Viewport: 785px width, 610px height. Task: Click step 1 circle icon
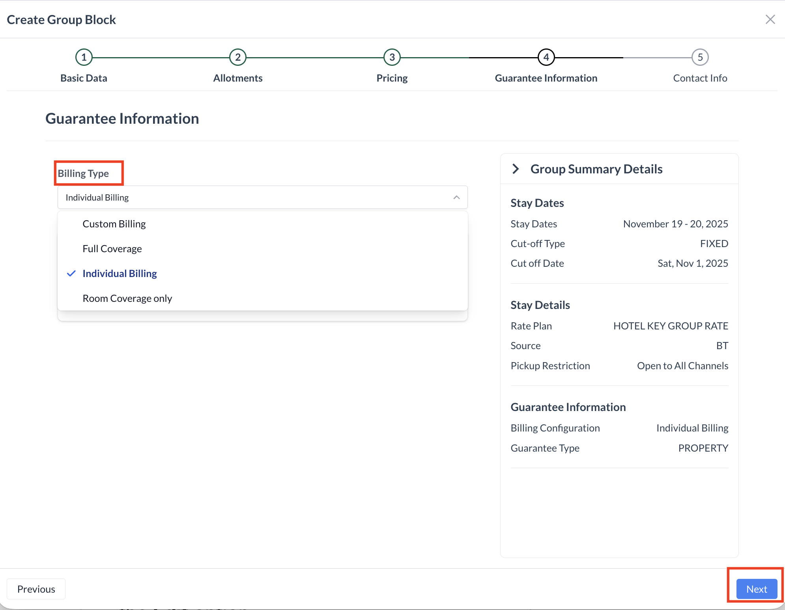click(x=84, y=58)
